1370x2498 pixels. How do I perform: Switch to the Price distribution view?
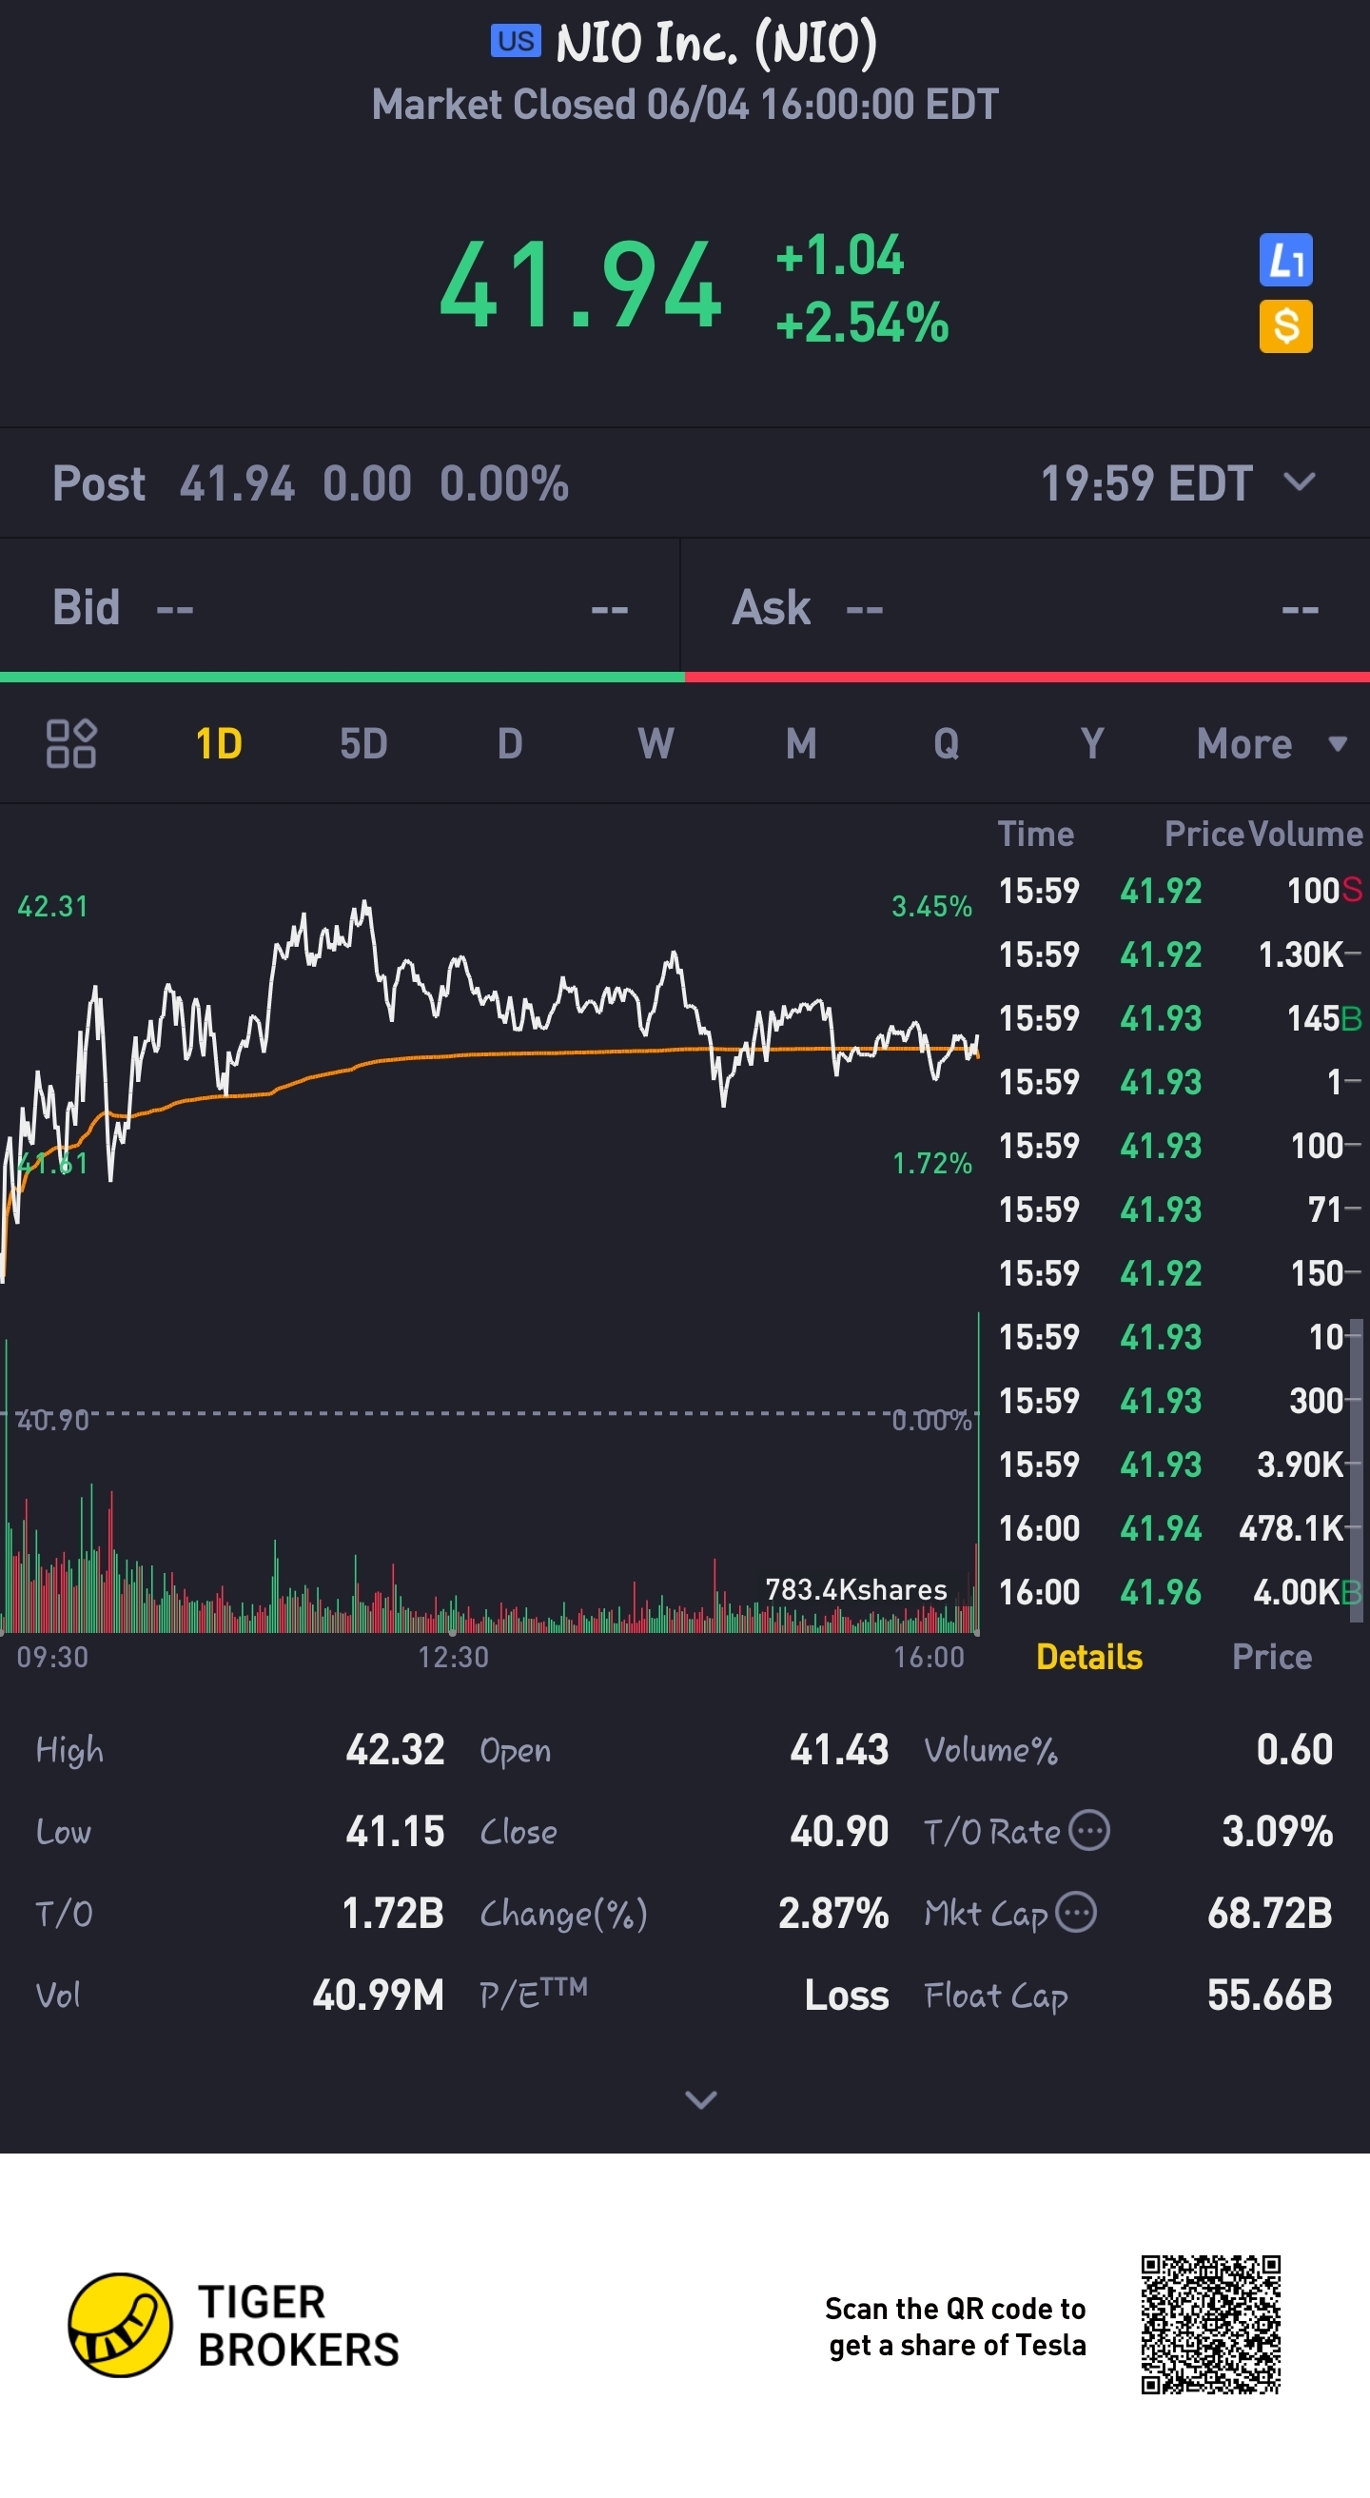[x=1271, y=1658]
